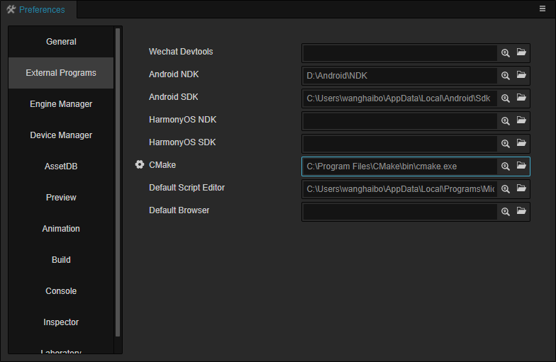
Task: Open the hamburger menu in the panel header
Action: pos(542,9)
